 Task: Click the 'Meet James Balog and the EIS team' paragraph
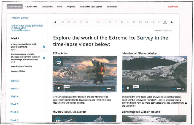point(82,100)
